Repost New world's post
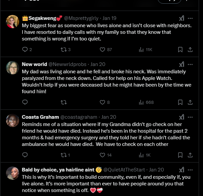Viewport: 203px width, 196px height. [x=63, y=102]
